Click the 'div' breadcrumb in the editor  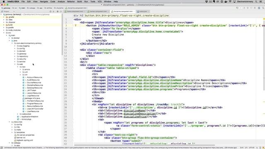[76, 16]
